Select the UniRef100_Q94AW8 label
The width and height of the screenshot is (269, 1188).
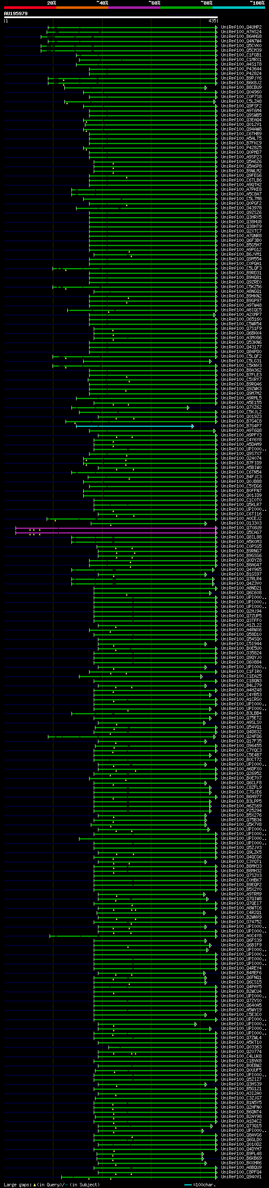pyautogui.click(x=241, y=129)
